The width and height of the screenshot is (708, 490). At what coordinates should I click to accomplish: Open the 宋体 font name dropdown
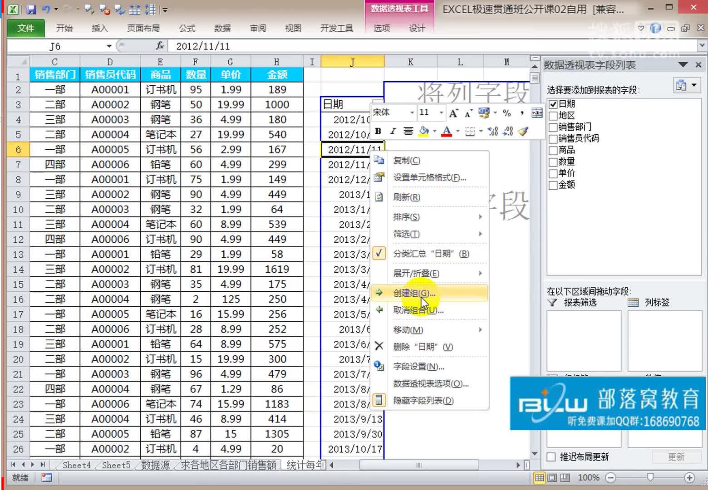[x=412, y=113]
